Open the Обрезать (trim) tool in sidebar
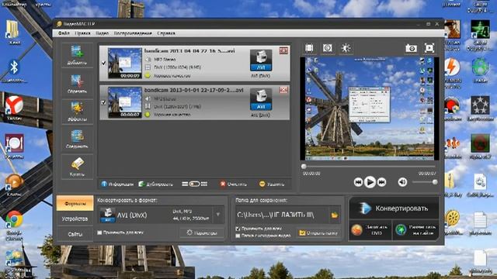This screenshot has height=279, width=497. (x=77, y=84)
